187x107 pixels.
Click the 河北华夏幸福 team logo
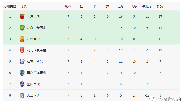(x=22, y=50)
